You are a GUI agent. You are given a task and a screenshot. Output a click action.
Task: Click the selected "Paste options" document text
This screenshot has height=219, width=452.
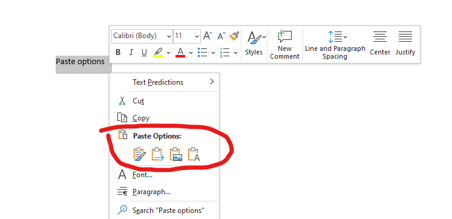pyautogui.click(x=80, y=61)
